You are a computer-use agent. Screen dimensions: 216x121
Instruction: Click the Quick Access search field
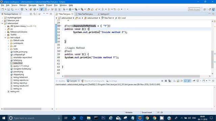194,9
